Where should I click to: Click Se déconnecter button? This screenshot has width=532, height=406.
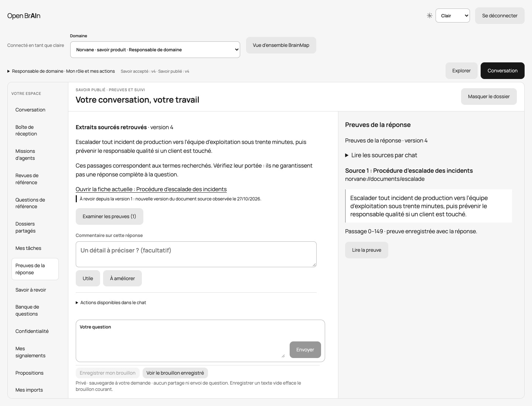click(x=500, y=16)
